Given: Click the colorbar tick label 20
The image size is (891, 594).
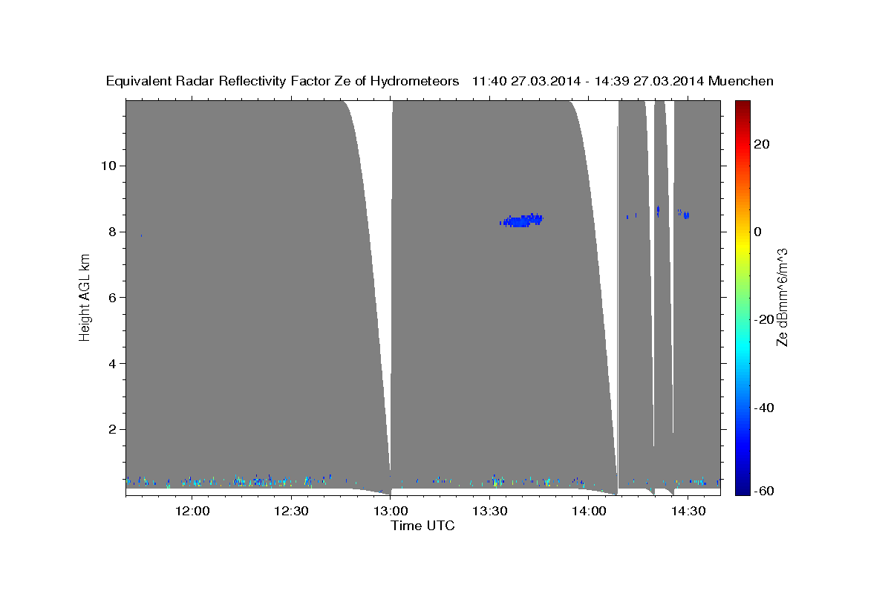Looking at the screenshot, I should point(763,144).
